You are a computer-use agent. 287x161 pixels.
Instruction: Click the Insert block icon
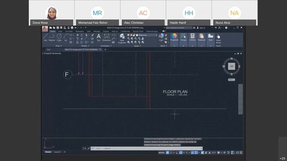(161, 37)
